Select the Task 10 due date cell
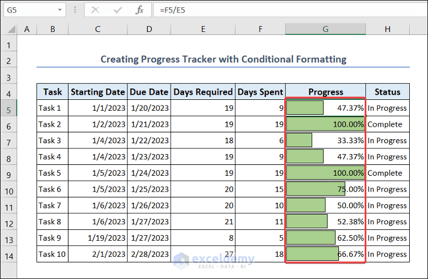428x279 pixels. pos(149,254)
